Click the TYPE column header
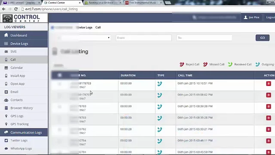The height and width of the screenshot is (155, 275). tap(161, 75)
